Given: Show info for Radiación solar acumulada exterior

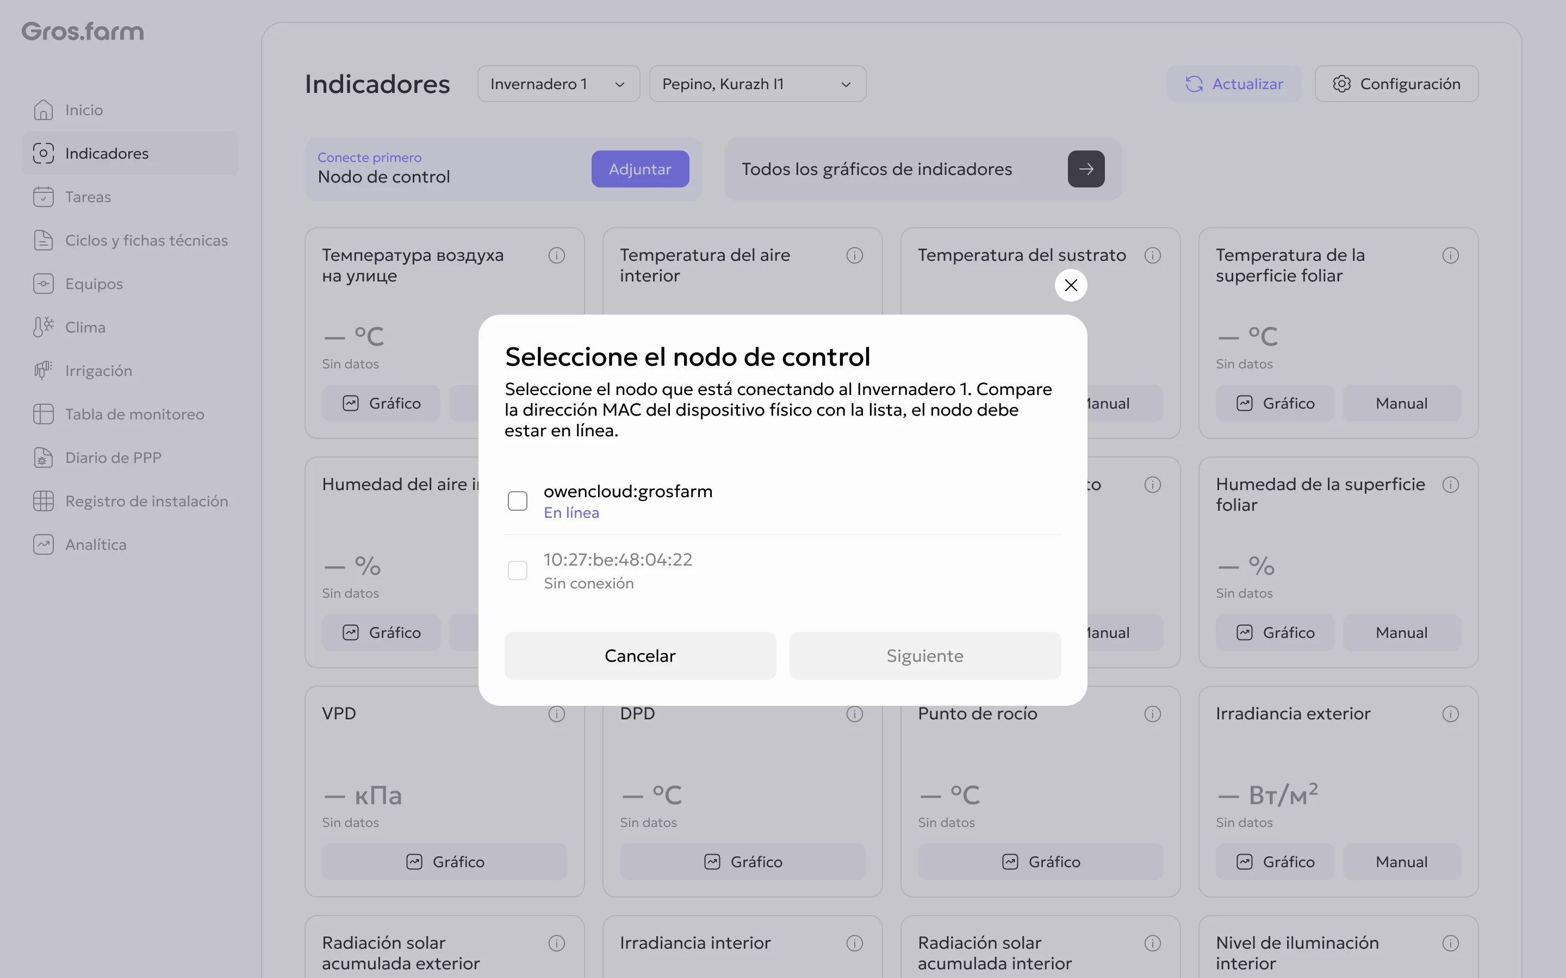Looking at the screenshot, I should coord(556,943).
